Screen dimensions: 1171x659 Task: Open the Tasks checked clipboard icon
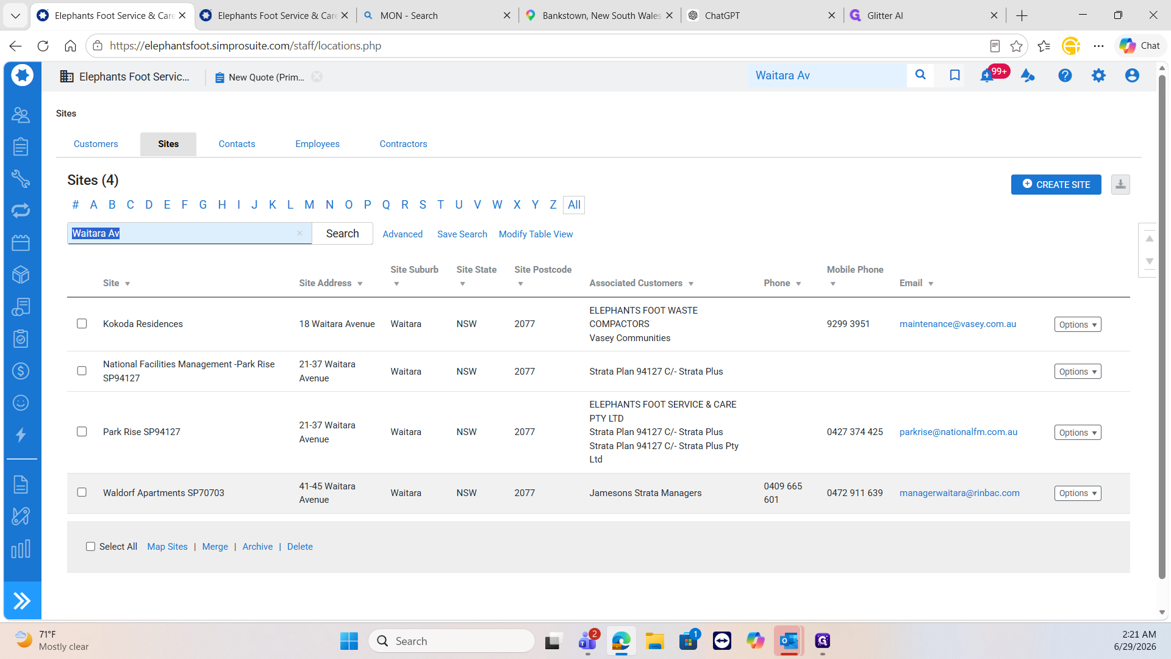tap(21, 339)
